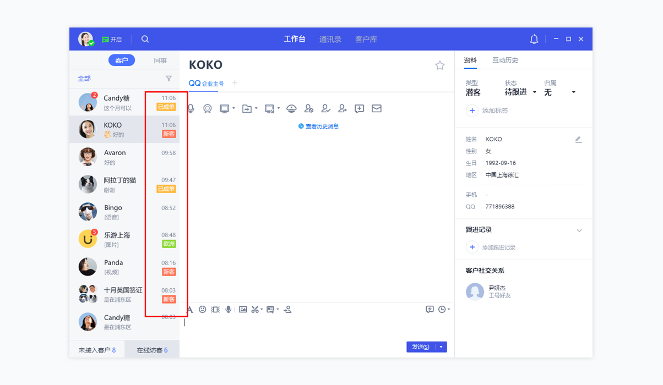
Task: Open 十月英国签证 group chat
Action: 124,294
